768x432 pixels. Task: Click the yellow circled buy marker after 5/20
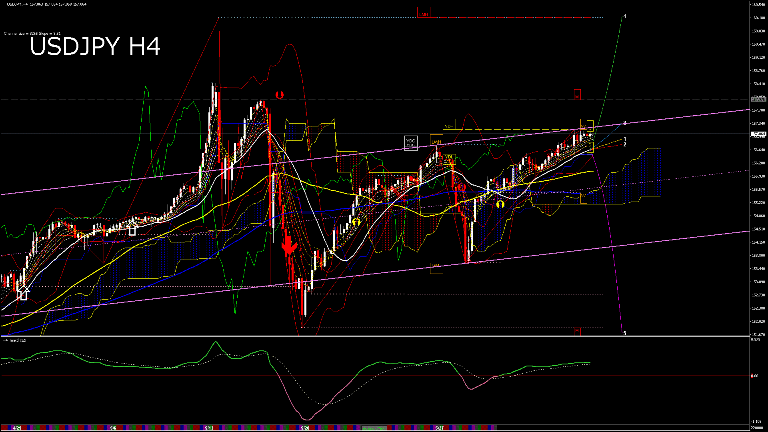[356, 222]
